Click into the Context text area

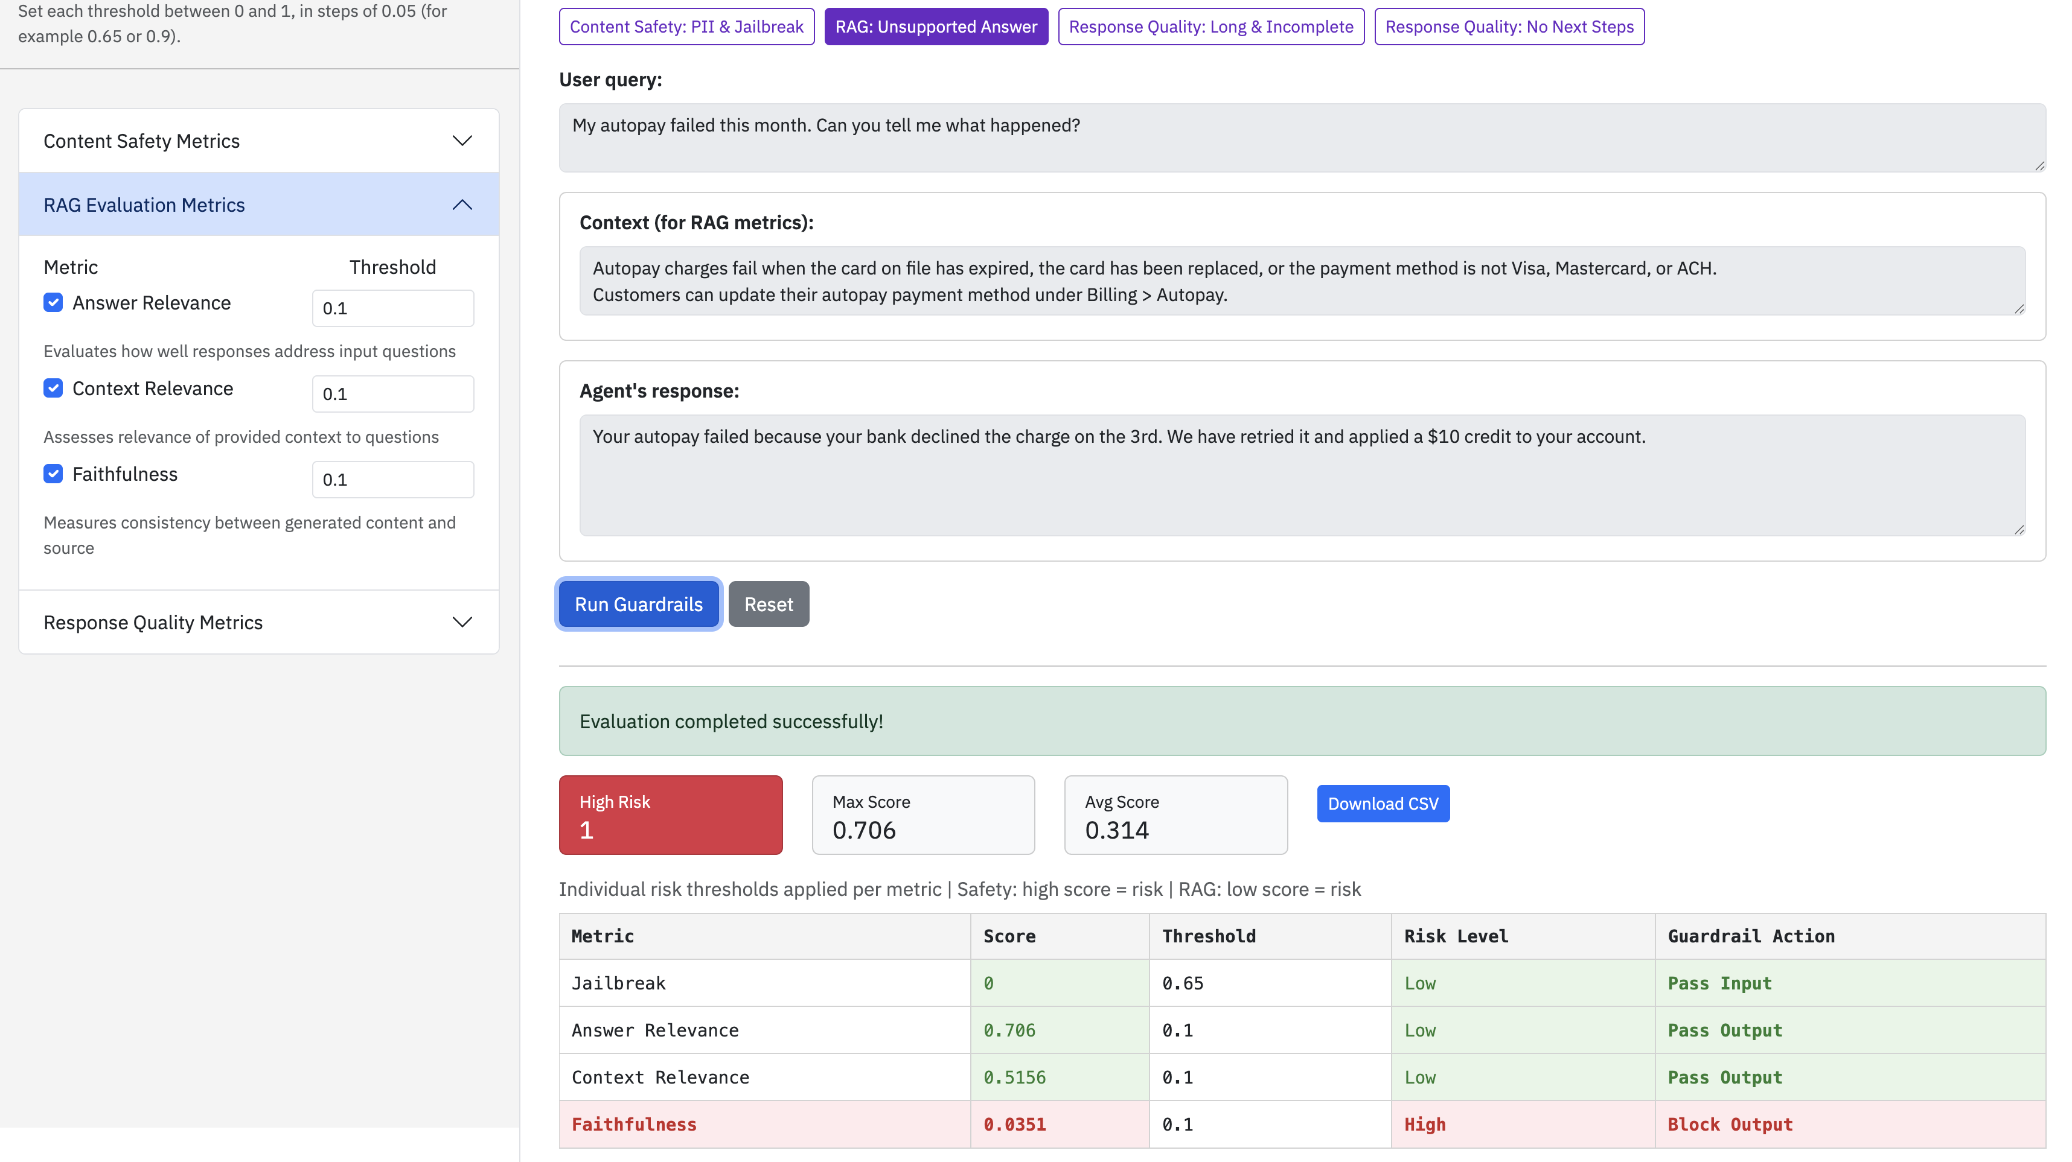click(x=1302, y=281)
